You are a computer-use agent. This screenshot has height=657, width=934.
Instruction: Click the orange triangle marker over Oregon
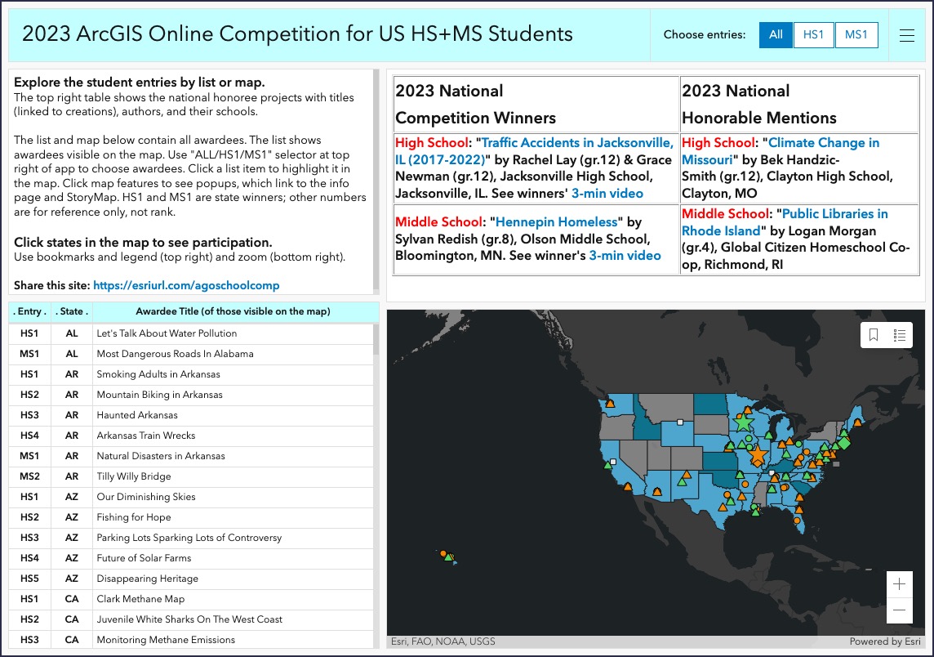click(610, 404)
